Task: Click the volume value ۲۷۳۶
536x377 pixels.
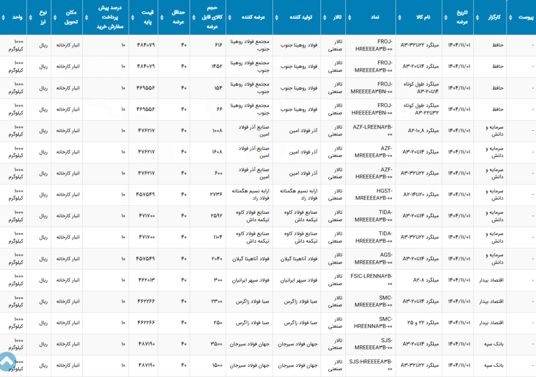Action: tap(216, 195)
